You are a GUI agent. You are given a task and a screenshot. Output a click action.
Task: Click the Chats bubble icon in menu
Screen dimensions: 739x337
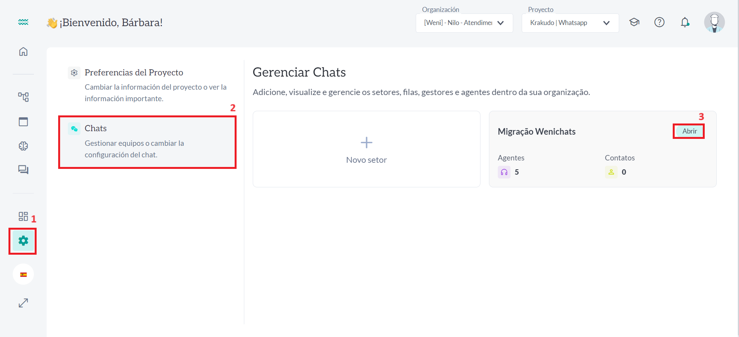[x=74, y=128]
